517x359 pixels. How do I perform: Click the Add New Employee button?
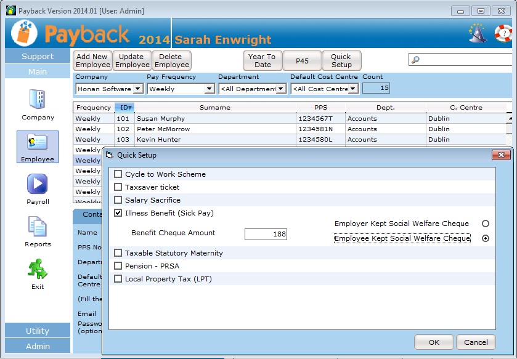click(x=92, y=60)
